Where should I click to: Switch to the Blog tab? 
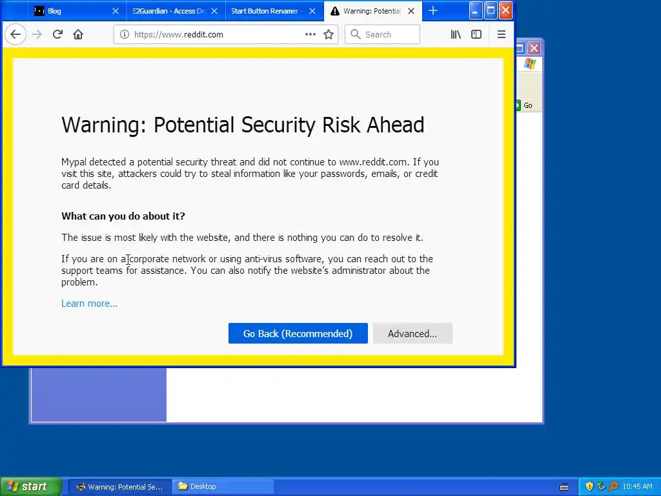tap(77, 12)
